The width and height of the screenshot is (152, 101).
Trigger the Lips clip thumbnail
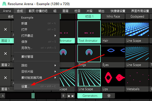click(x=113, y=78)
